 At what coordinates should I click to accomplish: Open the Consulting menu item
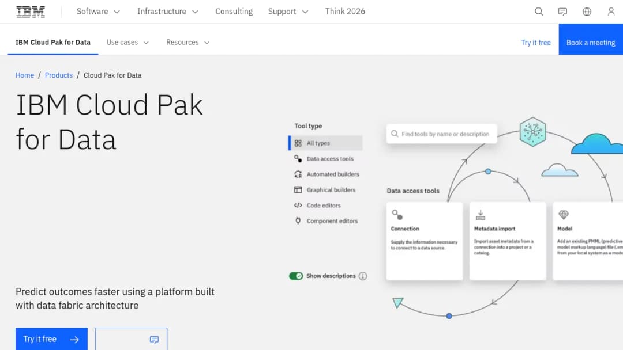coord(234,12)
